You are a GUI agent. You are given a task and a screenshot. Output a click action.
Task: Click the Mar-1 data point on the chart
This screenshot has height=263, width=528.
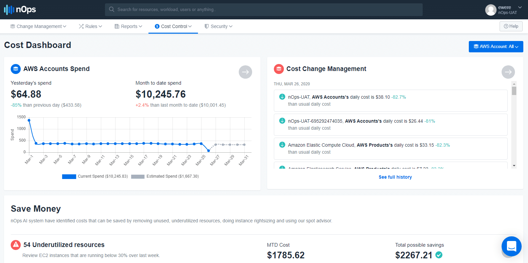point(29,120)
